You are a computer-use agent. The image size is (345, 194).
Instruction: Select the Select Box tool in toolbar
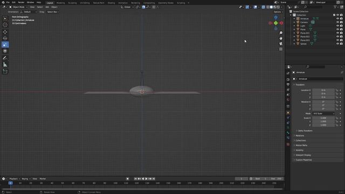click(x=5, y=19)
